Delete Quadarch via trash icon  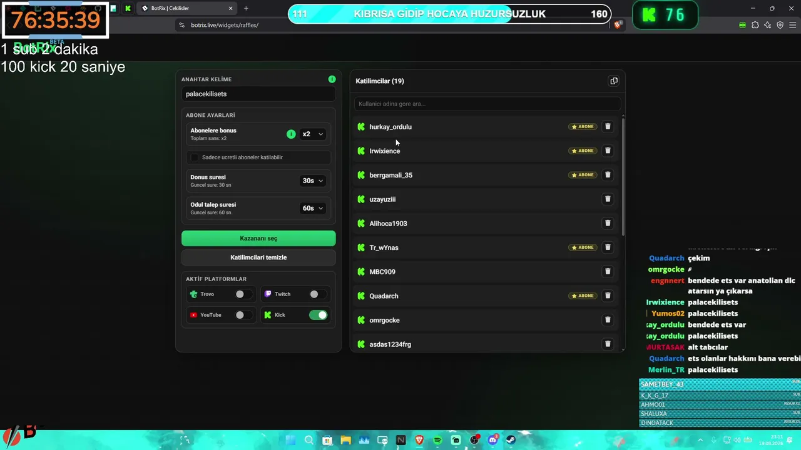click(x=607, y=296)
